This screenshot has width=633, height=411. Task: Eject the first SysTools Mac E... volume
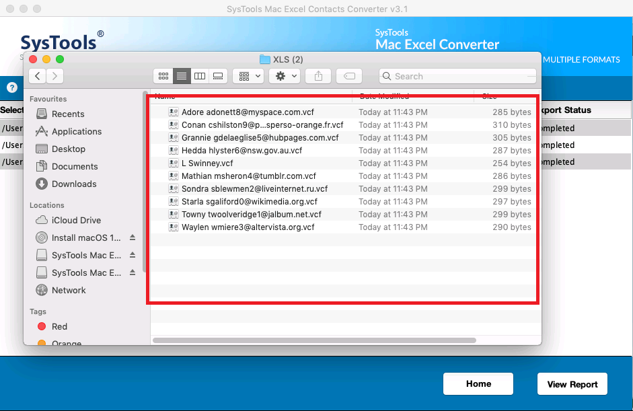coord(133,255)
